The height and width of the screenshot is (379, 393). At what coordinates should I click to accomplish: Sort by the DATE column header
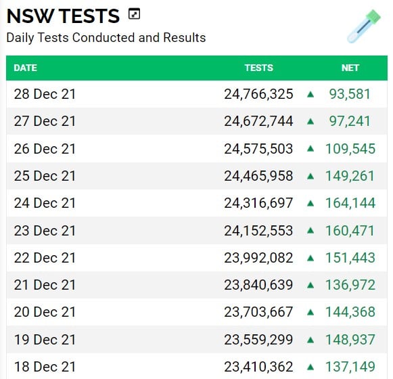pyautogui.click(x=25, y=68)
